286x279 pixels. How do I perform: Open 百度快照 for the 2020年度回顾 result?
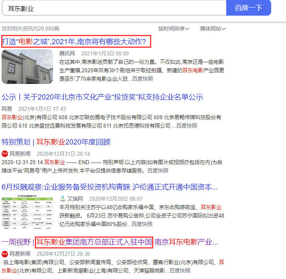point(158,171)
